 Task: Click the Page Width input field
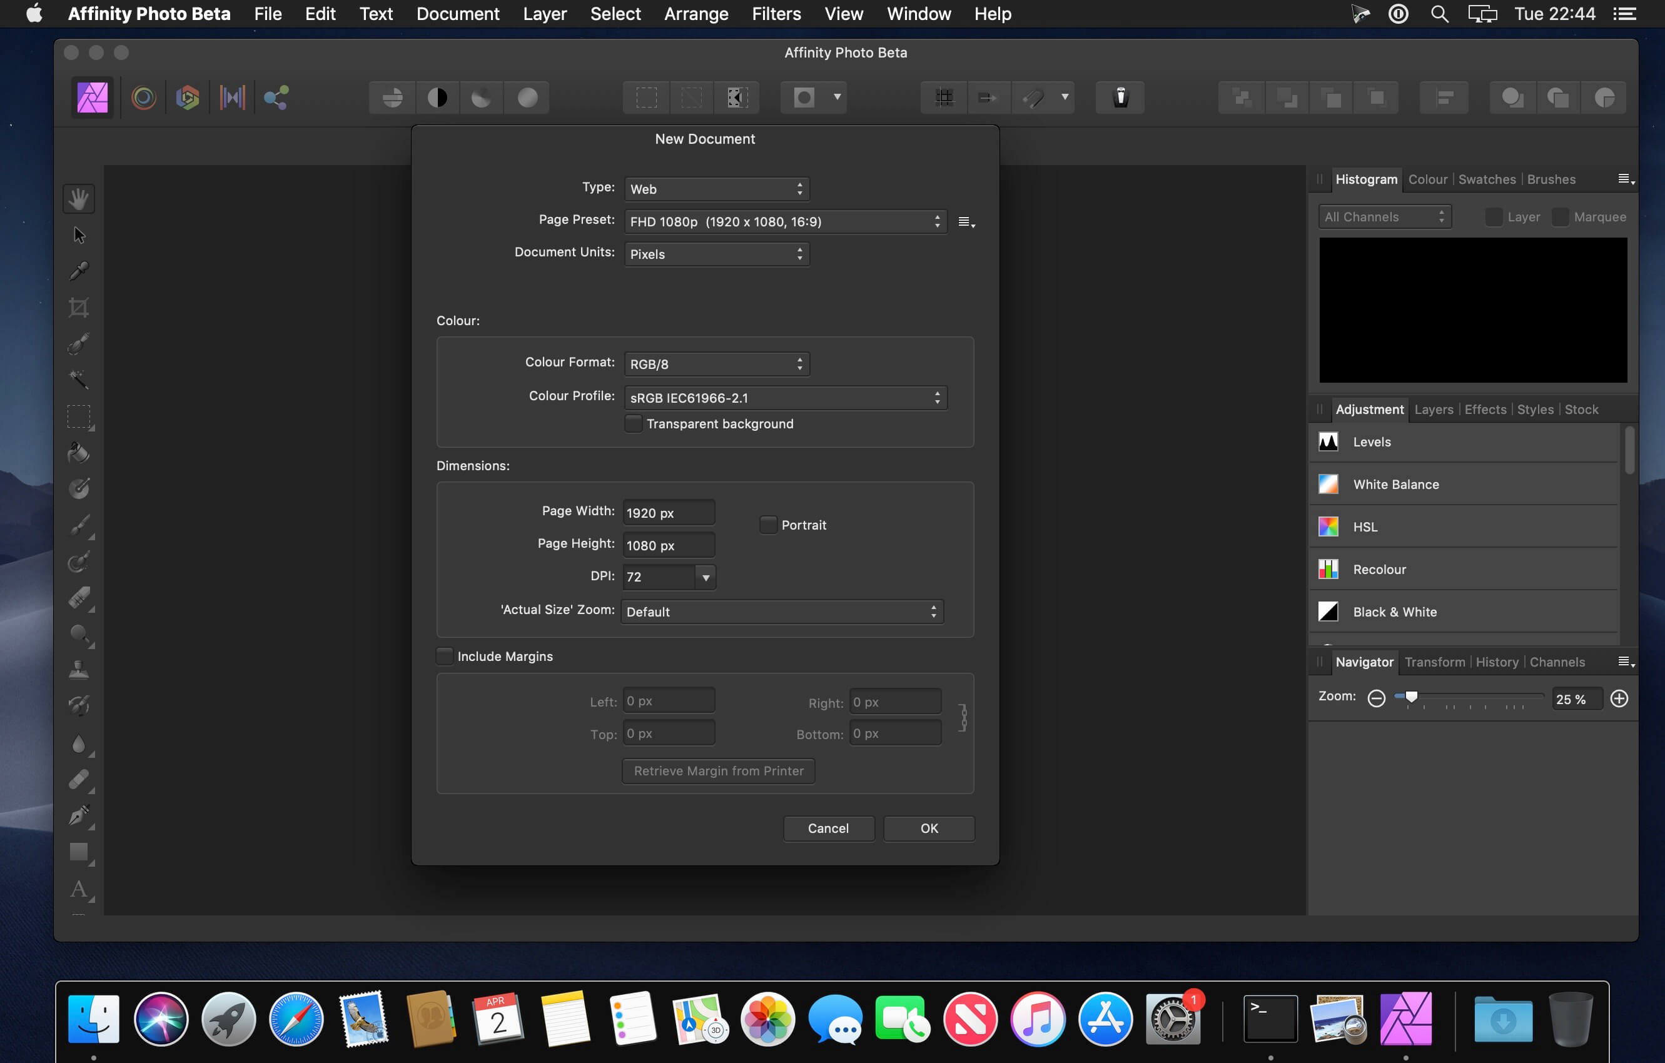click(667, 511)
